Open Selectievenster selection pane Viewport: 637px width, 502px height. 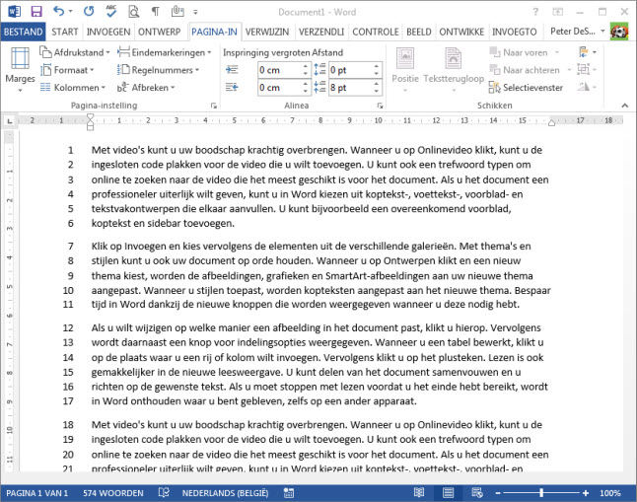pos(526,88)
